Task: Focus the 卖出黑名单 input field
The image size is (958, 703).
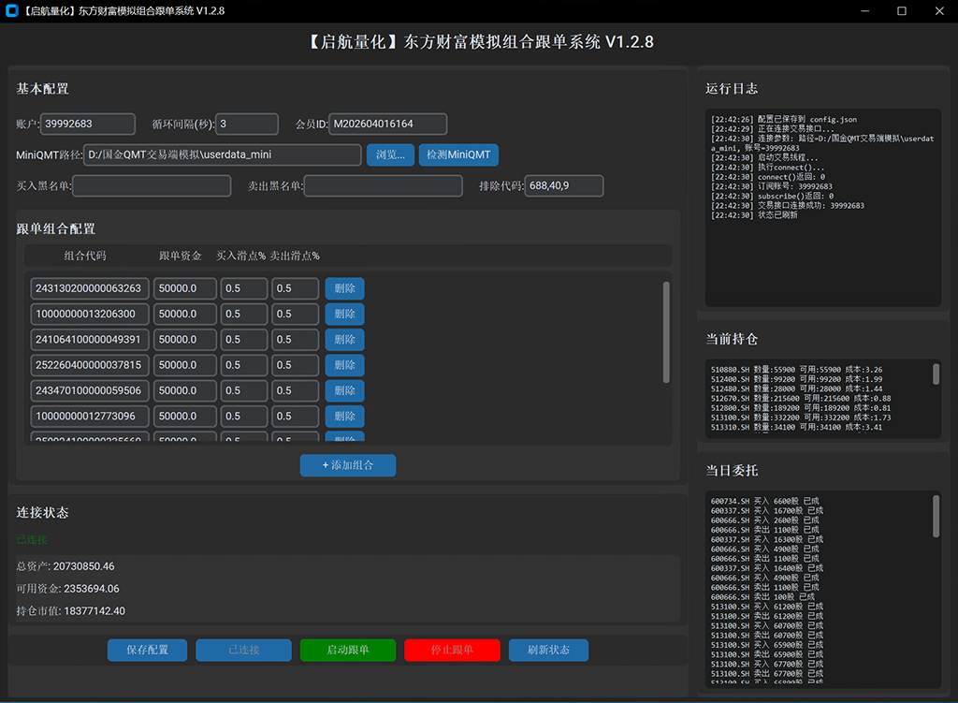Action: pyautogui.click(x=383, y=186)
